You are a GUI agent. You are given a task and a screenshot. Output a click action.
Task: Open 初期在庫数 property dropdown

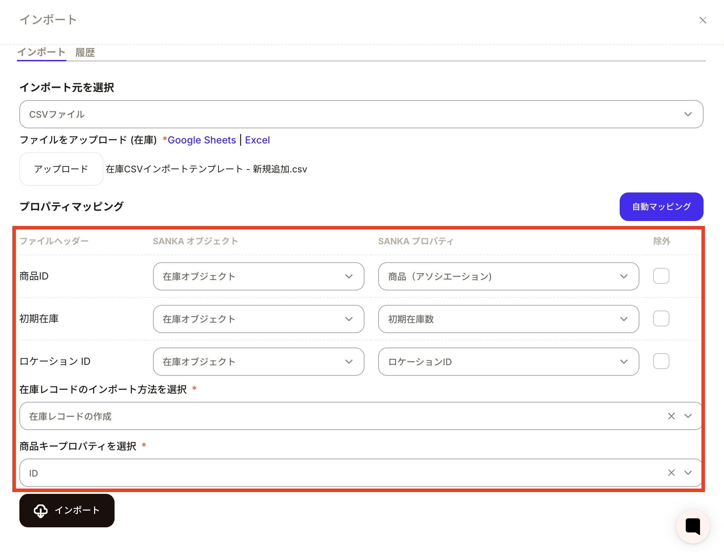click(x=508, y=319)
